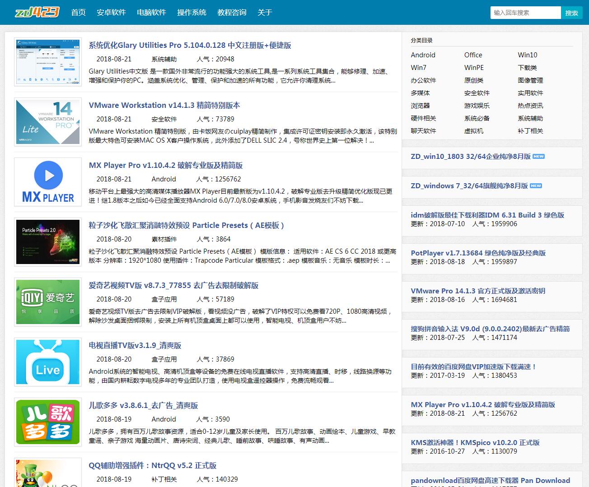Image resolution: width=589 pixels, height=487 pixels.
Task: Select the iQIYI green logo image
Action: pos(48,302)
